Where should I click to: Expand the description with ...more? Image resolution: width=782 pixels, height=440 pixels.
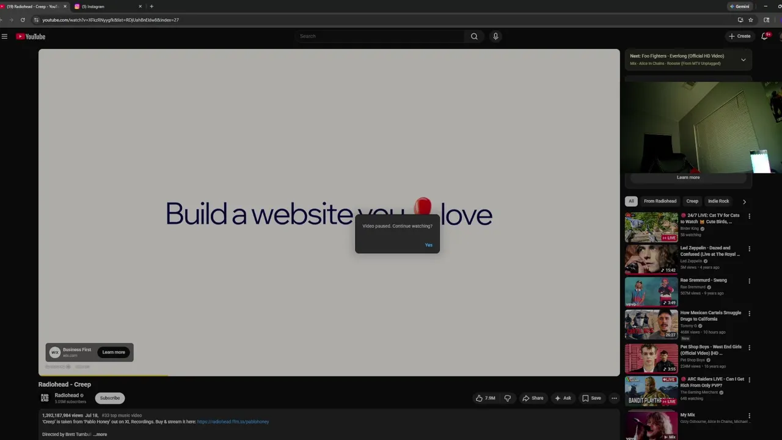101,435
